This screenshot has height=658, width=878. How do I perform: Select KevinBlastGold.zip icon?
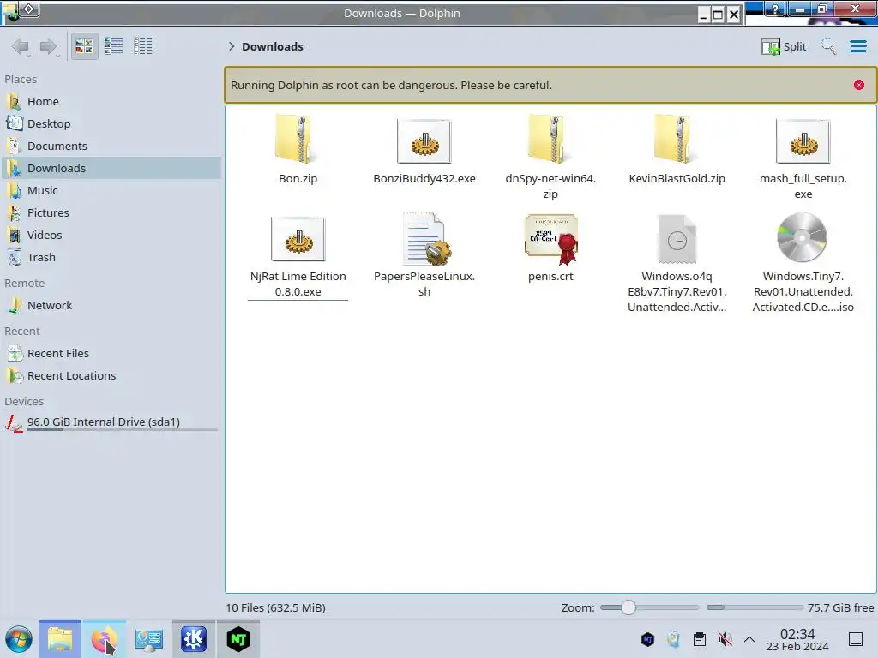click(677, 140)
